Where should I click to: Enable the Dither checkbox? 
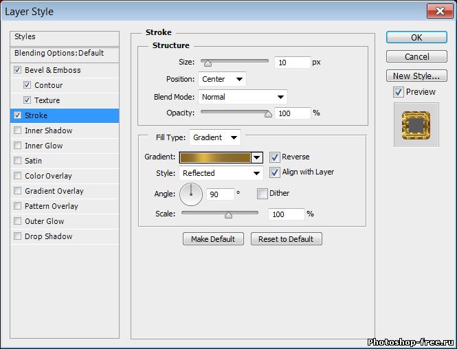[x=262, y=194]
